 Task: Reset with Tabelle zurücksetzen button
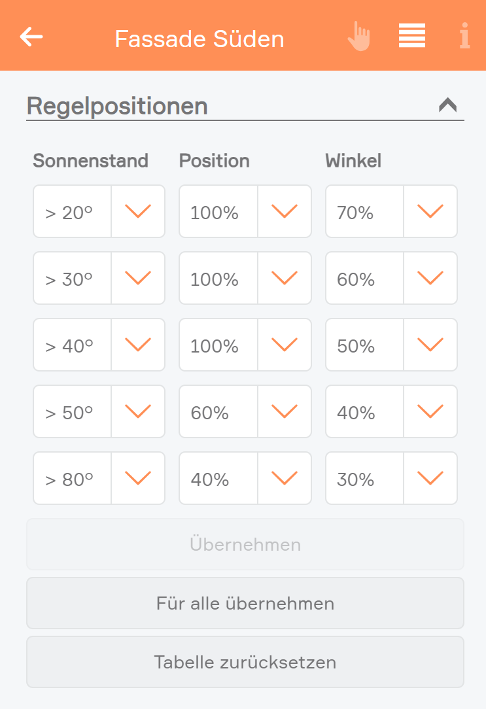245,662
